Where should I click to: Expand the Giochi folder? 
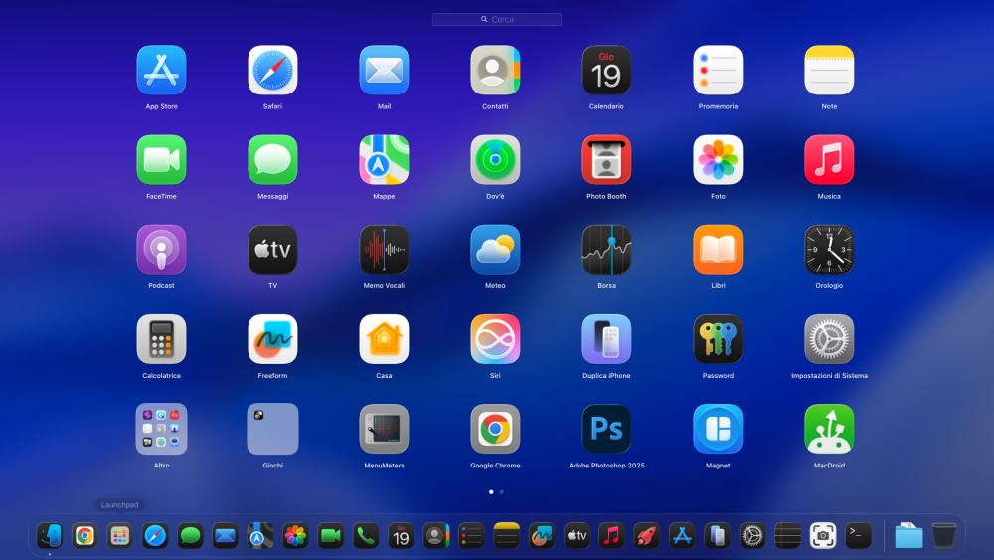click(x=272, y=429)
